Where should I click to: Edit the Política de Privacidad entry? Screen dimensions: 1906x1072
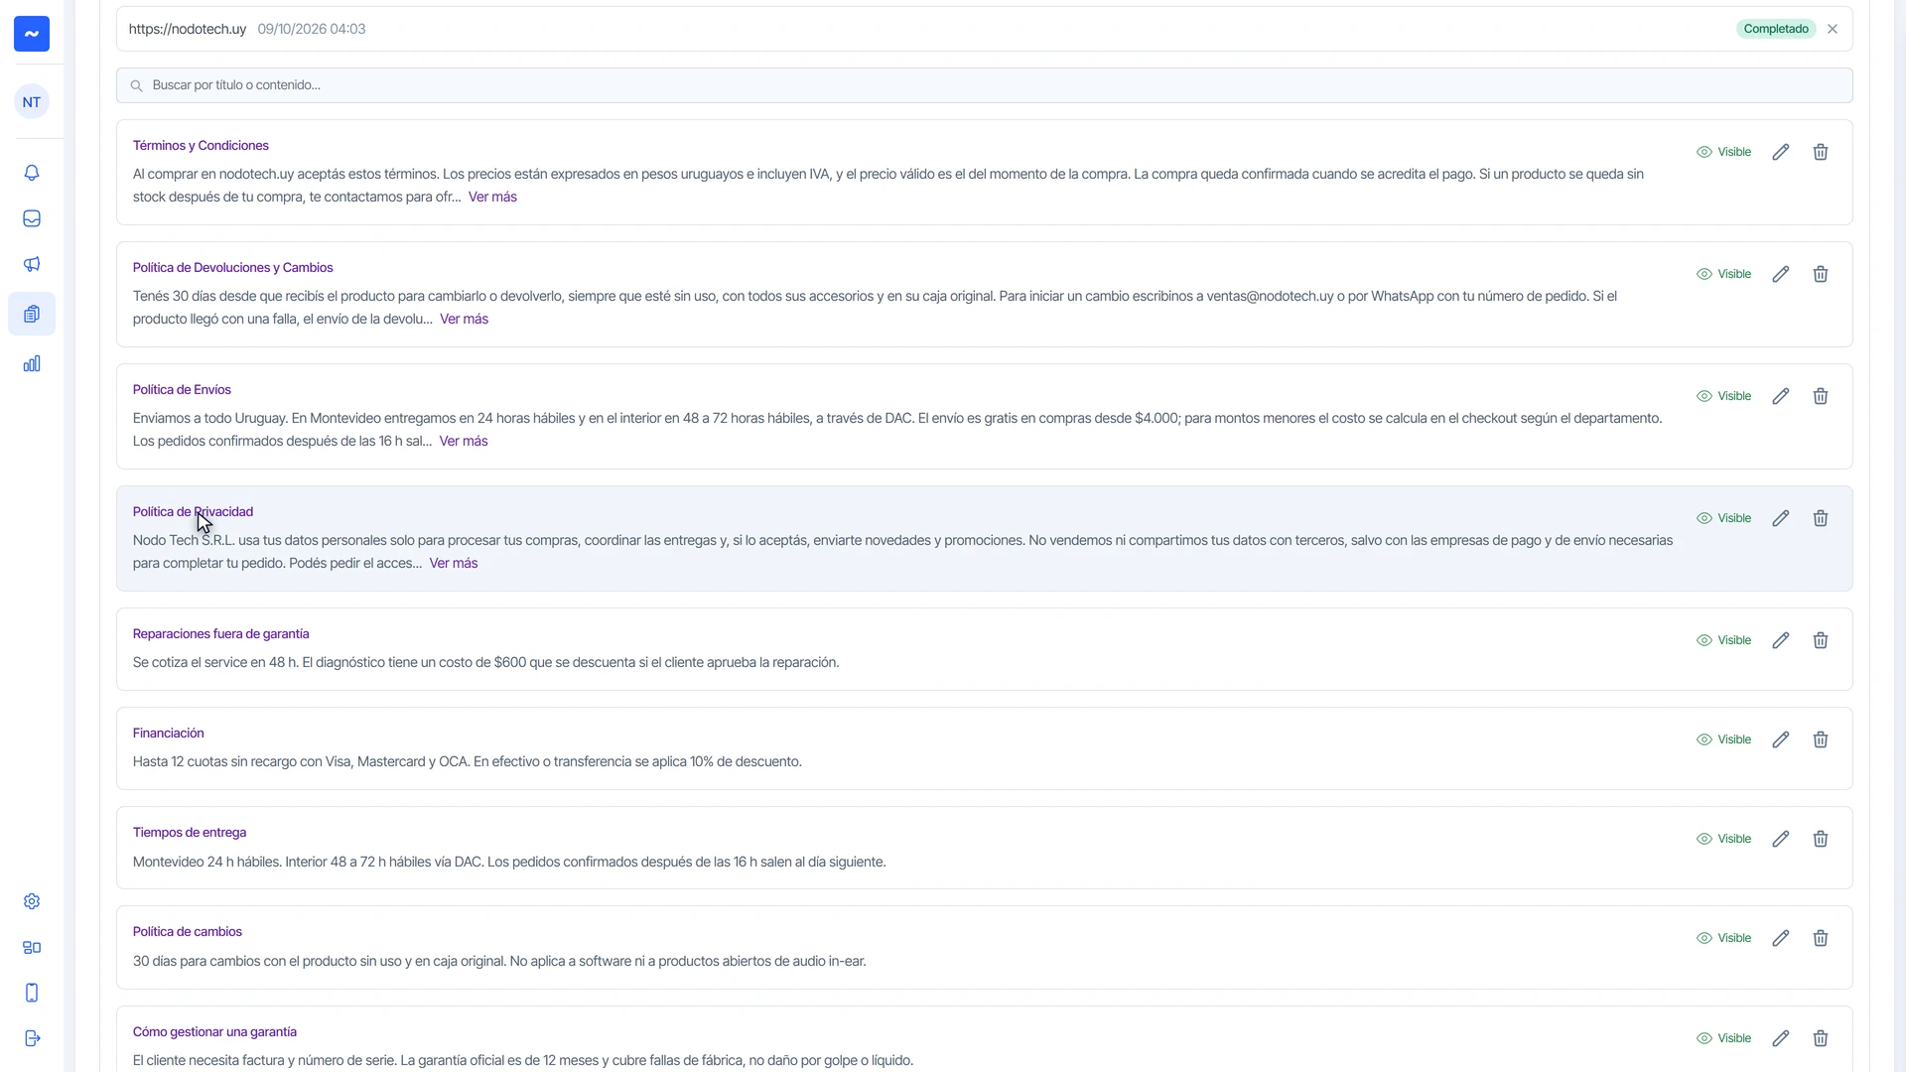click(1781, 518)
